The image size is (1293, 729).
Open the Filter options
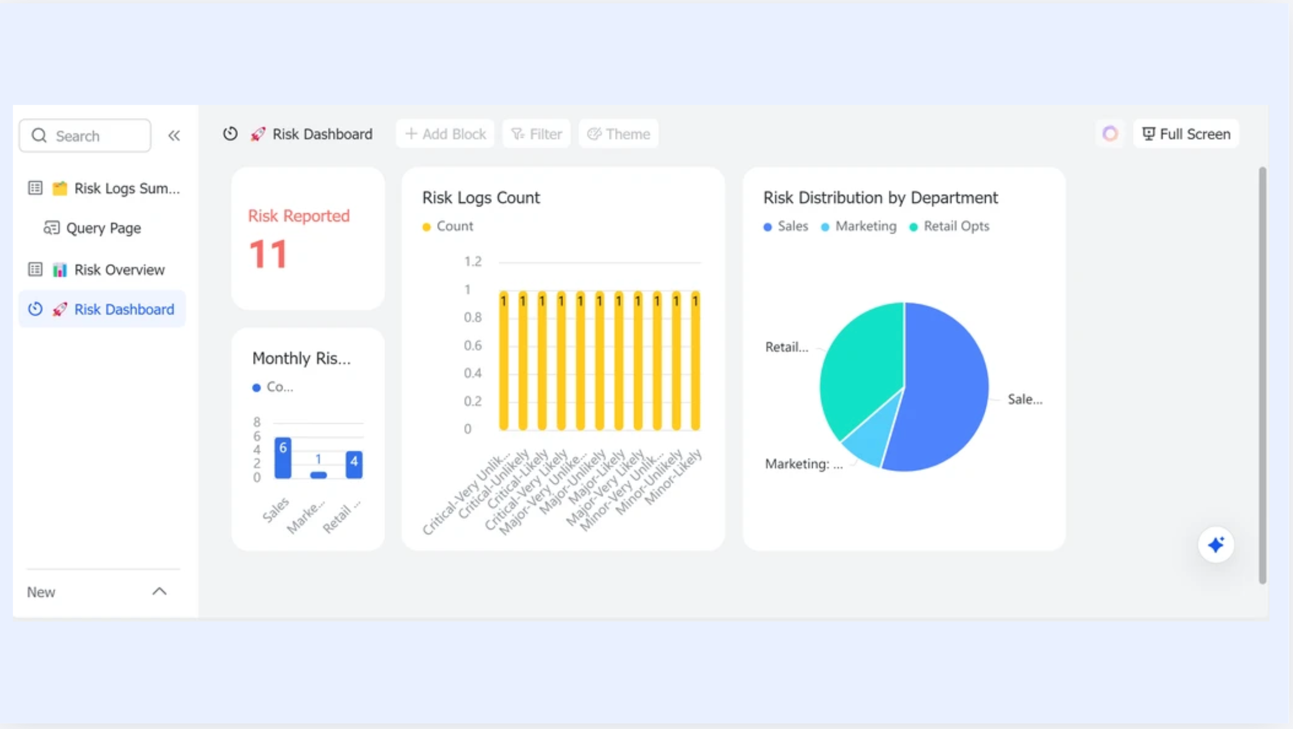pyautogui.click(x=536, y=134)
